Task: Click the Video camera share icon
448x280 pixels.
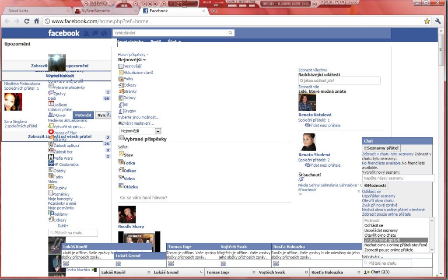Action: [121, 178]
